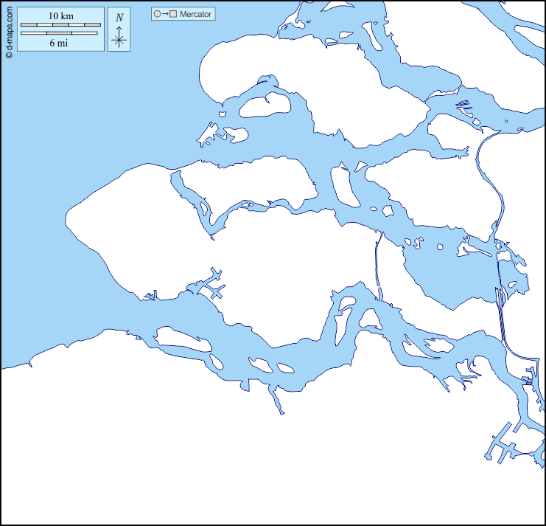Click the small oval island in the northern inlet
The width and height of the screenshot is (546, 526).
point(263,105)
